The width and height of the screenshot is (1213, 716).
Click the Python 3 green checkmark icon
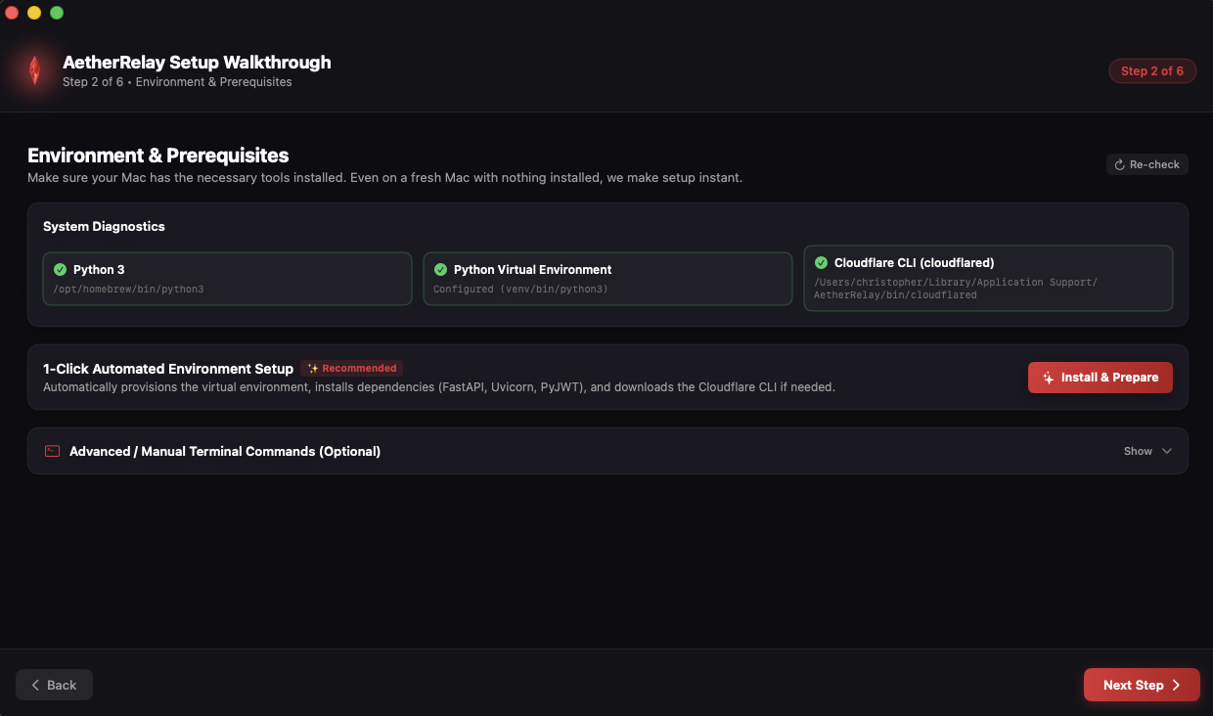point(61,270)
